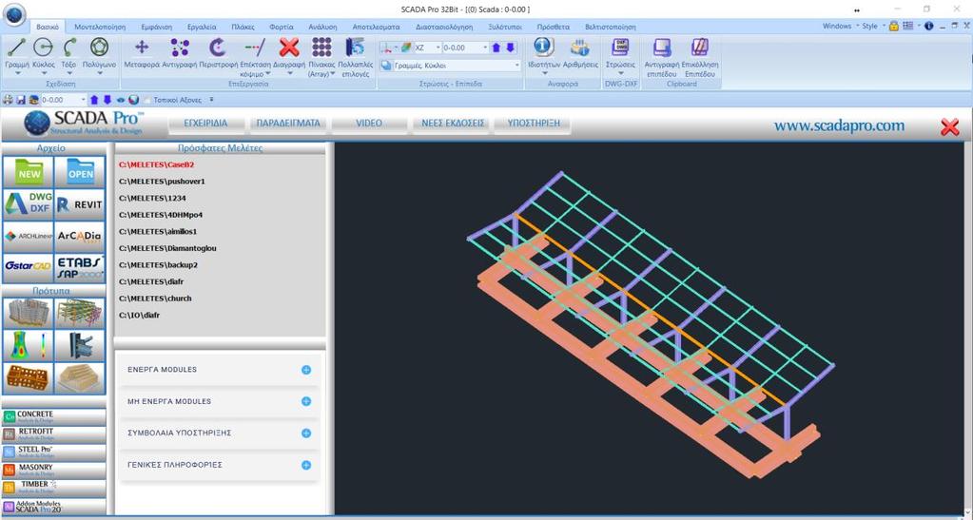The width and height of the screenshot is (973, 520).
Task: Click the NEW file button
Action: click(x=29, y=172)
